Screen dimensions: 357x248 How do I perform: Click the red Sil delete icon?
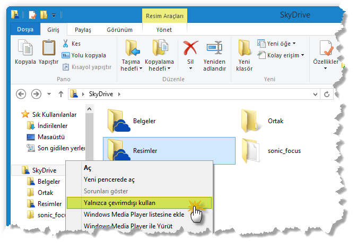pyautogui.click(x=190, y=48)
